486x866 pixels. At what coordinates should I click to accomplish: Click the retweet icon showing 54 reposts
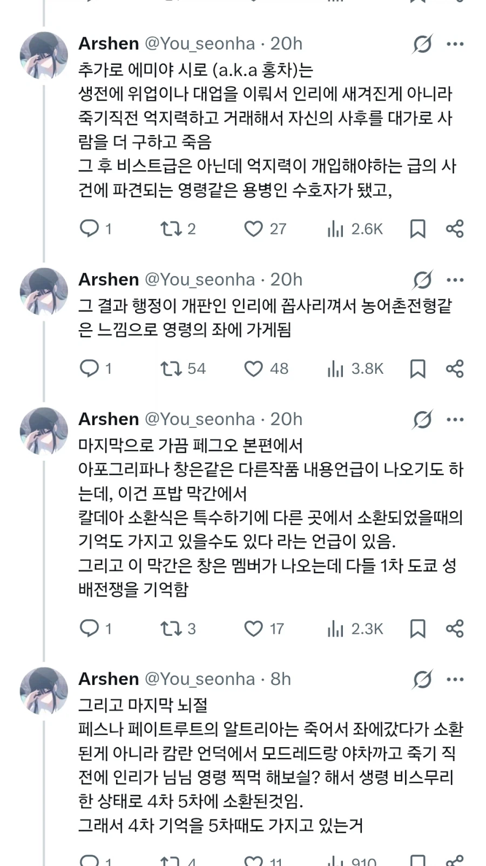pyautogui.click(x=172, y=369)
